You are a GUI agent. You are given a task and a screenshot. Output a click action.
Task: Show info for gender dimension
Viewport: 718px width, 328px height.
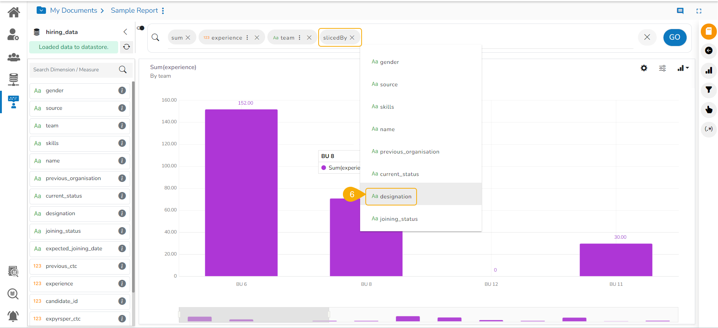pos(122,90)
